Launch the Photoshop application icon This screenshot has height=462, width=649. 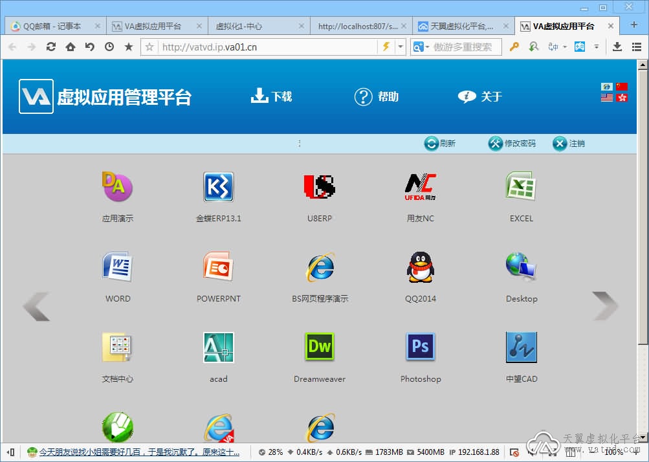(x=420, y=347)
